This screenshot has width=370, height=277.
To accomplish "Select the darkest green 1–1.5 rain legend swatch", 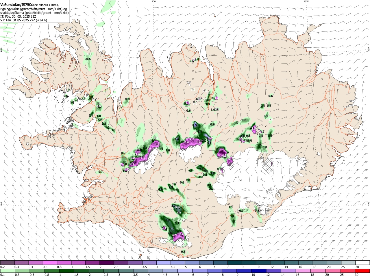I will point(66,271).
